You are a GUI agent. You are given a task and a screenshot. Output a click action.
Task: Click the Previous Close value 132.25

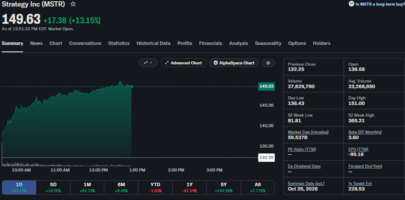pyautogui.click(x=296, y=69)
